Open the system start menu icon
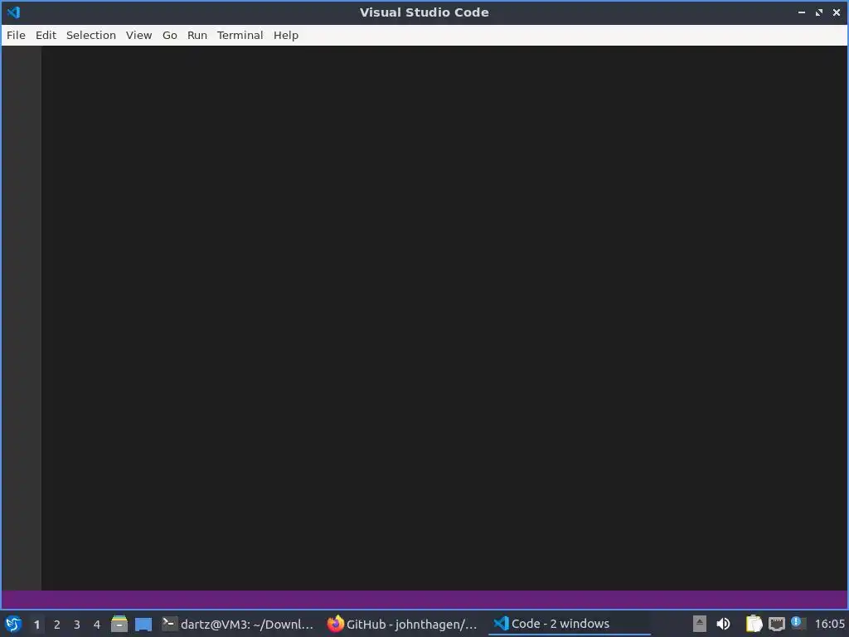This screenshot has height=637, width=849. click(x=13, y=624)
